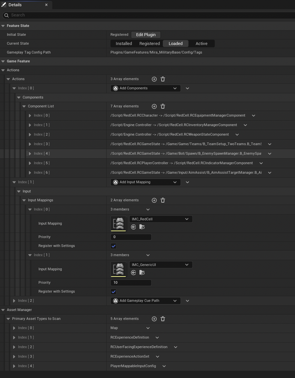The width and height of the screenshot is (295, 378).
Task: Click the search magnifier icon
Action: pos(7,15)
